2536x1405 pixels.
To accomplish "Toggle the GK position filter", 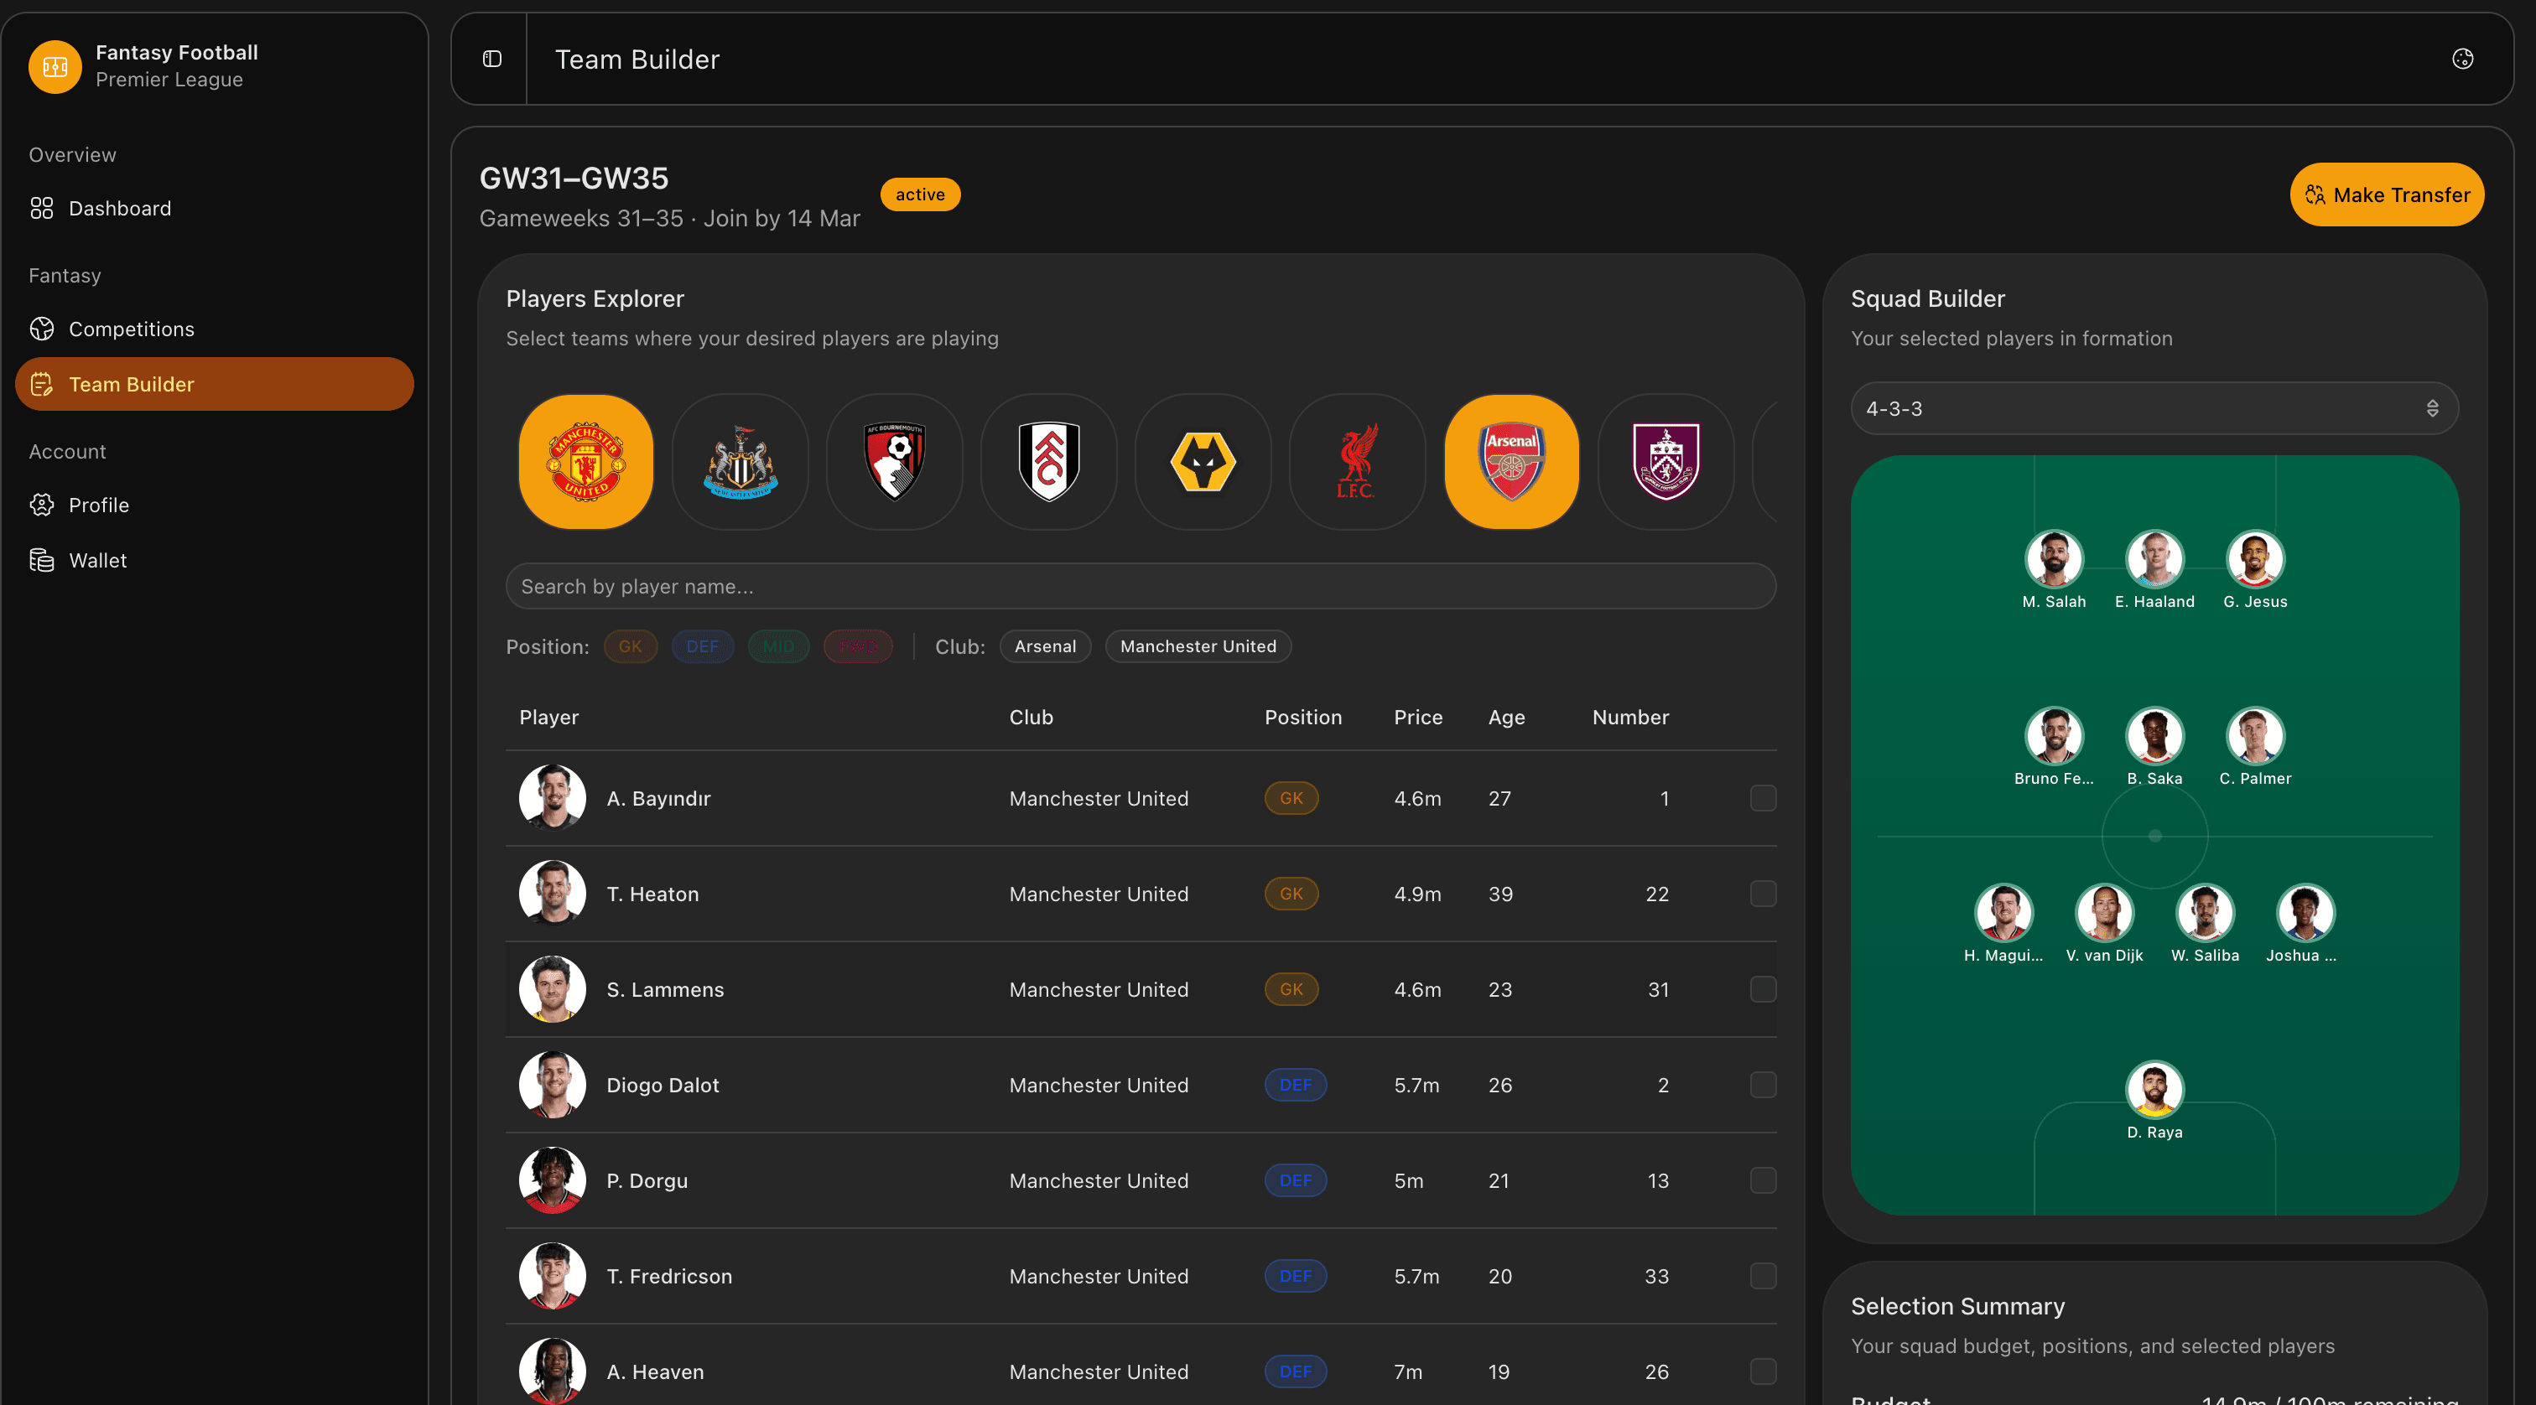I will 630,646.
